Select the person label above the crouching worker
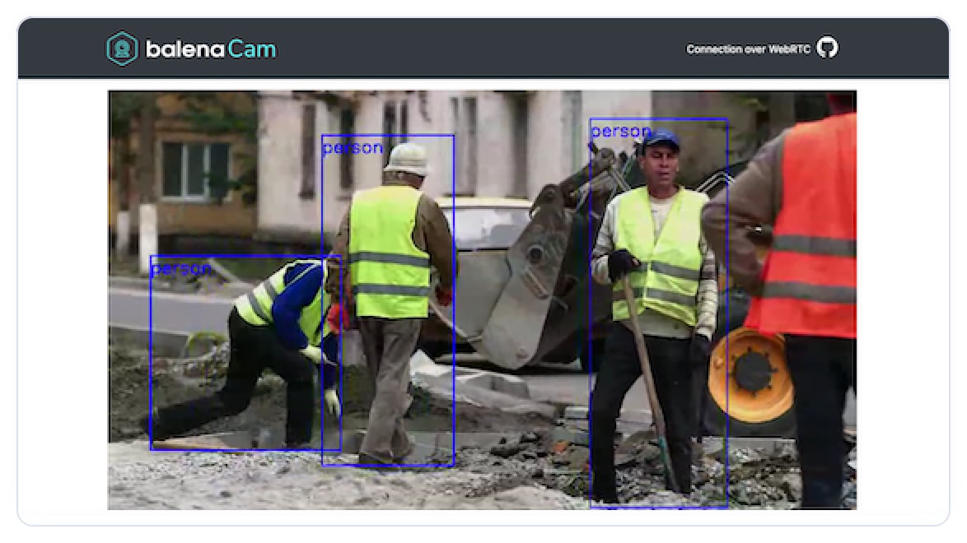Image resolution: width=967 pixels, height=543 pixels. coord(181,269)
